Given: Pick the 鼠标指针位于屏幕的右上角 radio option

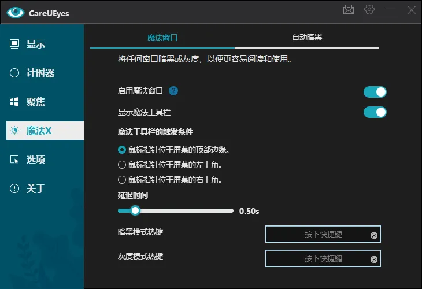Looking at the screenshot, I should pos(122,180).
